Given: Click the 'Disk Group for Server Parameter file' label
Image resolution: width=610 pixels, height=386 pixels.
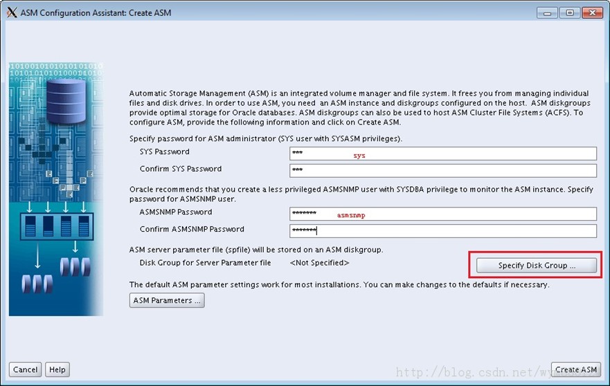Looking at the screenshot, I should click(x=205, y=263).
